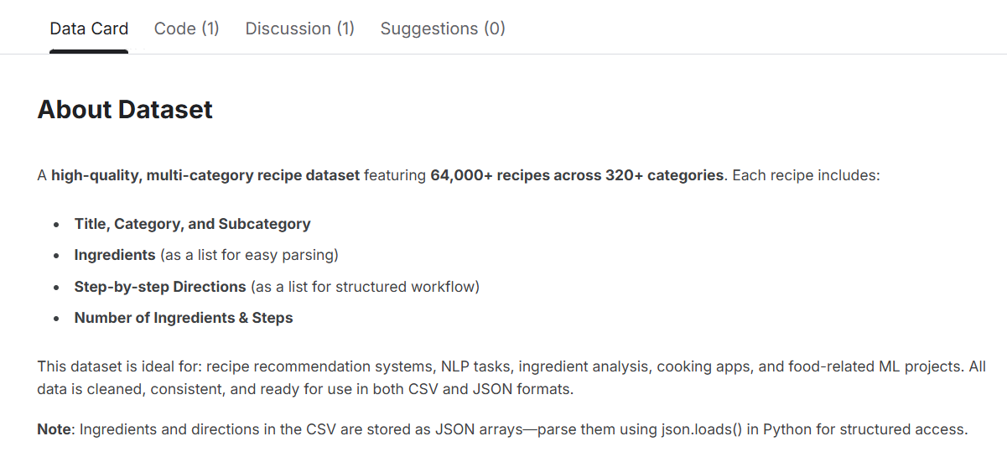Click 'Each recipe includes:' text
This screenshot has height=457, width=1007.
pyautogui.click(x=806, y=176)
